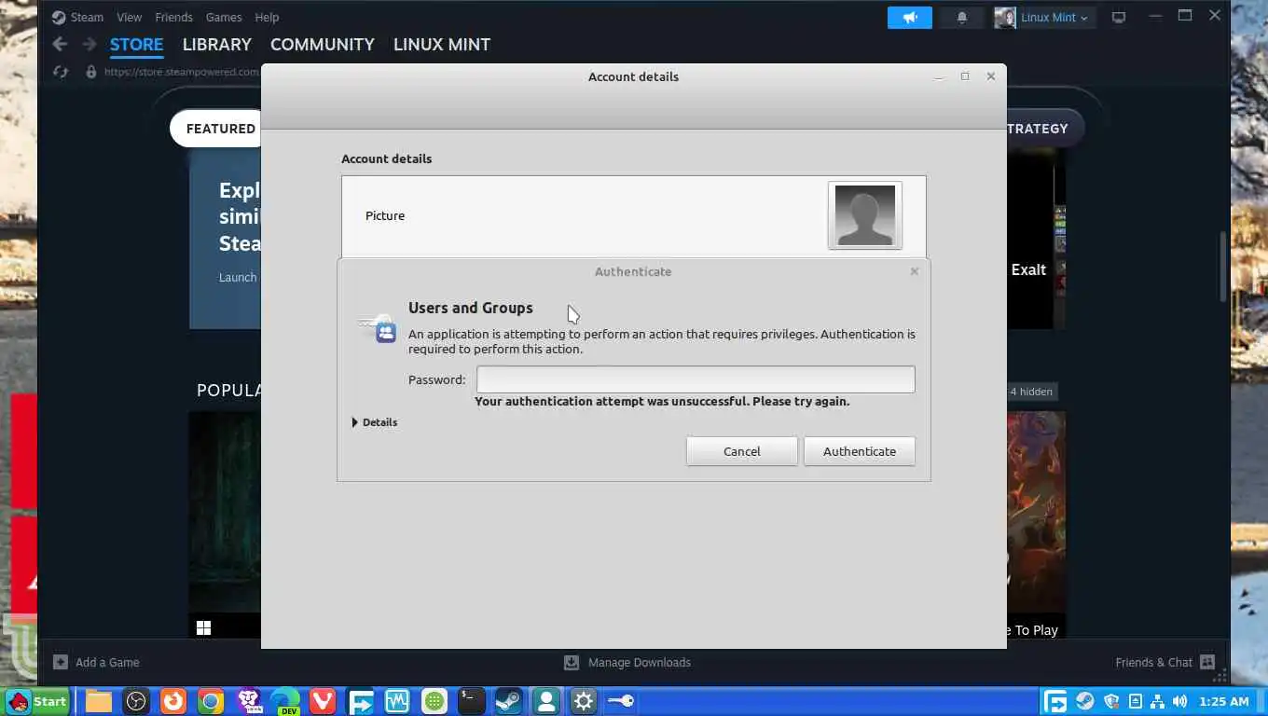This screenshot has height=716, width=1268.
Task: Click the Cancel button
Action: (x=742, y=451)
